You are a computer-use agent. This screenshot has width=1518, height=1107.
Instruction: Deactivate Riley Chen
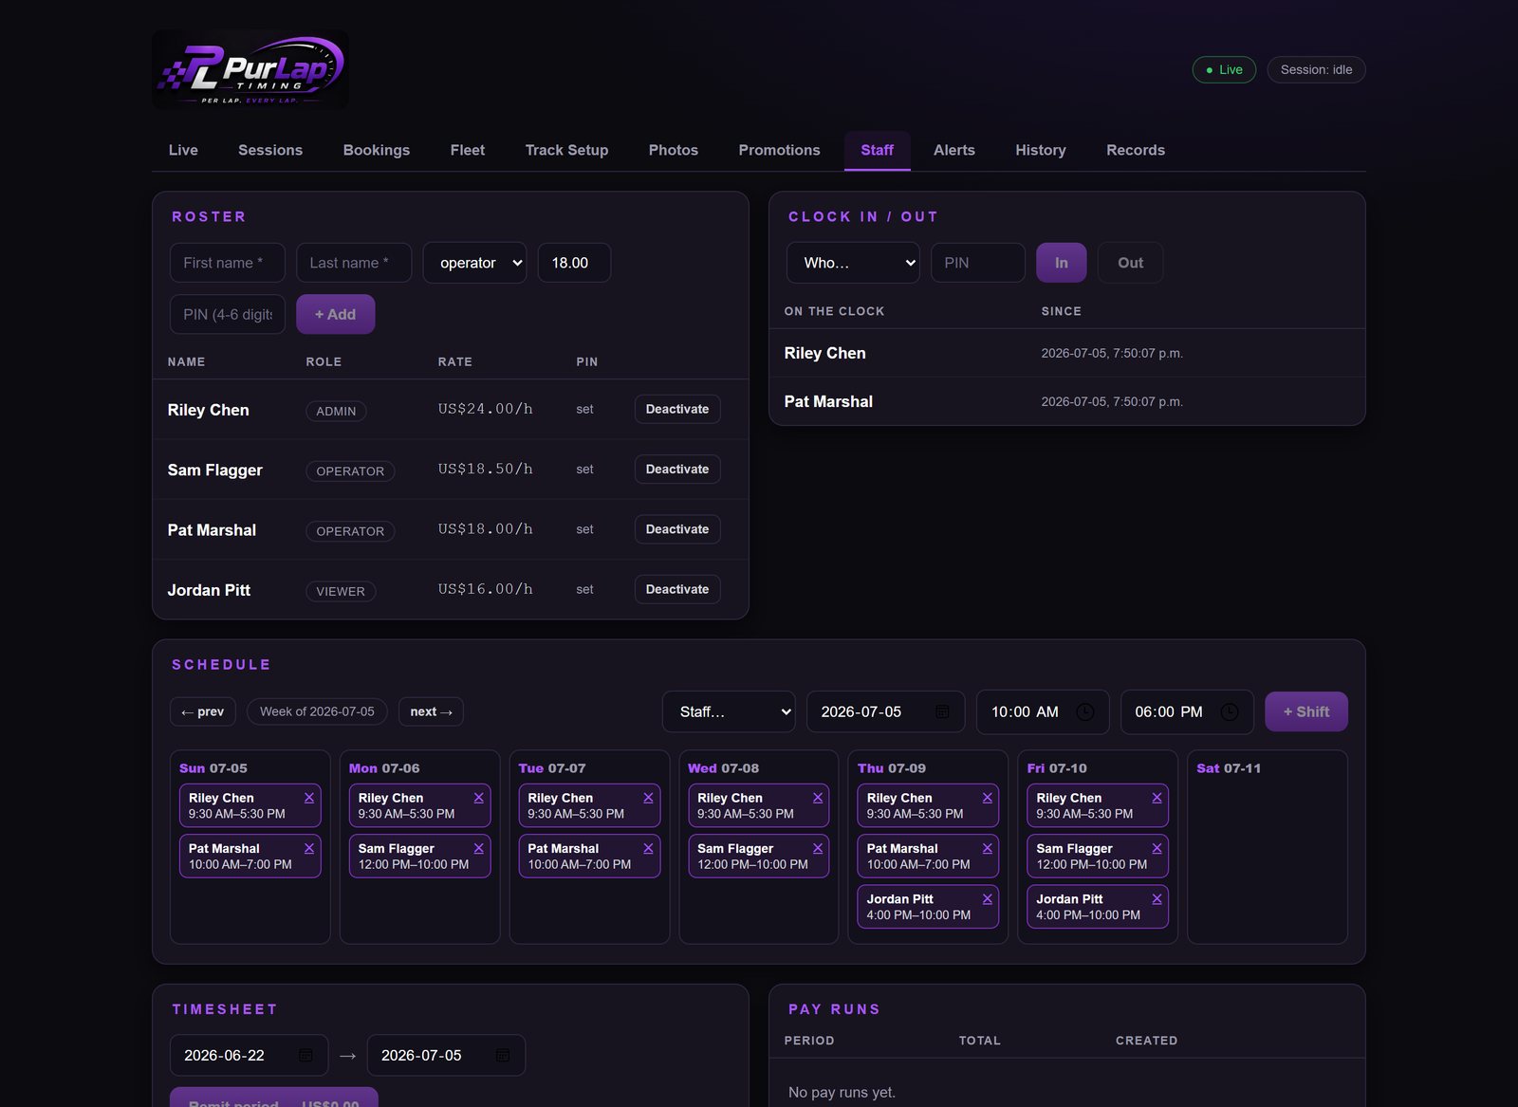tap(677, 409)
